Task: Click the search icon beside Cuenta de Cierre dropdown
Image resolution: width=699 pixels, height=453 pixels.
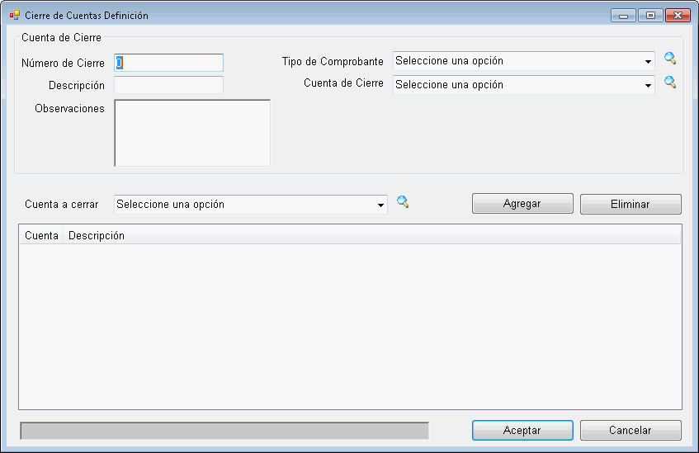Action: click(670, 83)
